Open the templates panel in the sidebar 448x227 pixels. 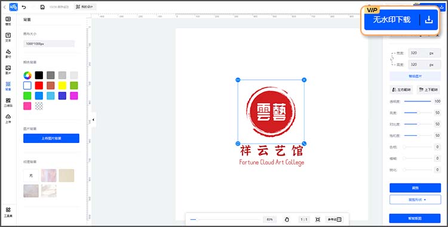[x=8, y=21]
